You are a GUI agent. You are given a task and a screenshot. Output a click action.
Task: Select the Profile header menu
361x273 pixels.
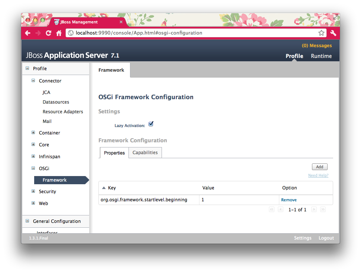point(294,56)
